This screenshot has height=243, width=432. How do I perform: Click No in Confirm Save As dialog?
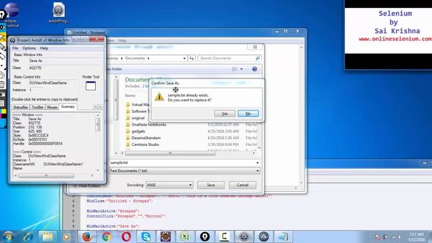248,113
